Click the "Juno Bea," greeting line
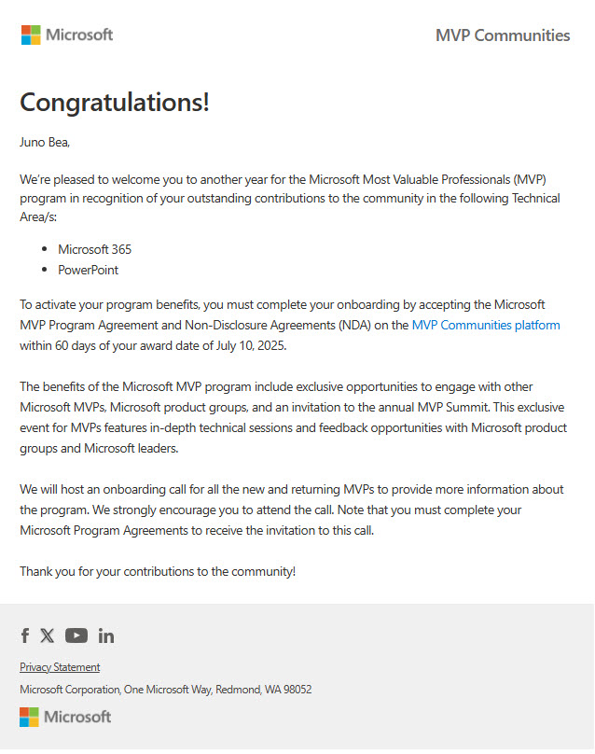The height and width of the screenshot is (754, 595). click(45, 143)
